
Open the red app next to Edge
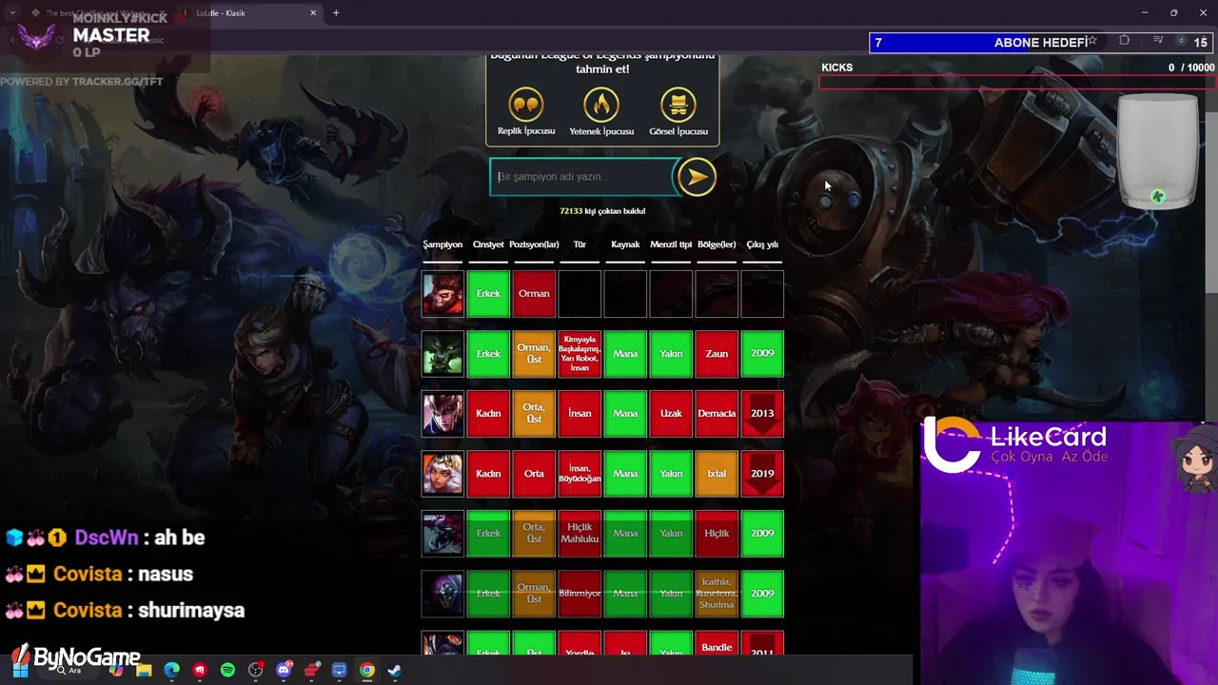[x=199, y=670]
